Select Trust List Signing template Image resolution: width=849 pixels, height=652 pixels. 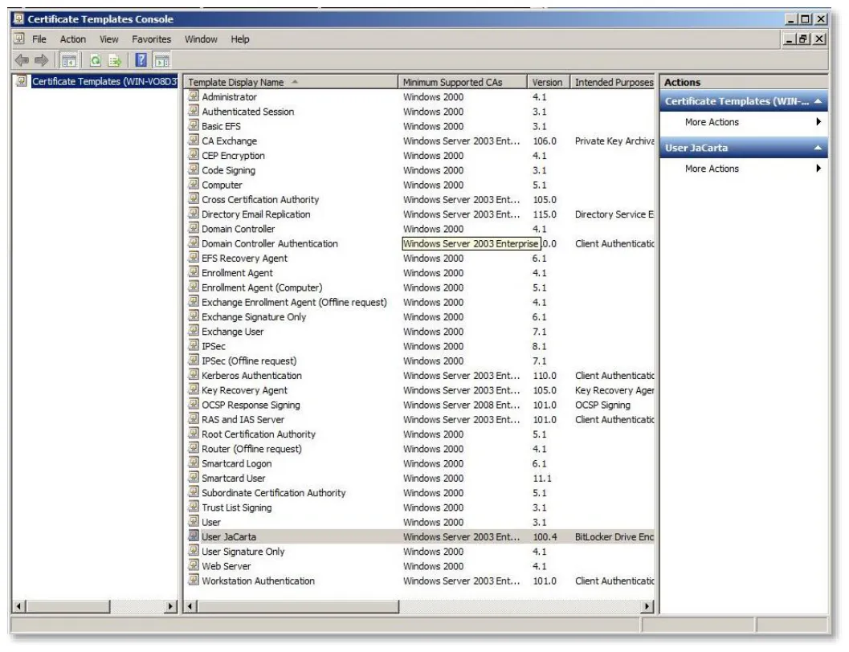[x=237, y=507]
